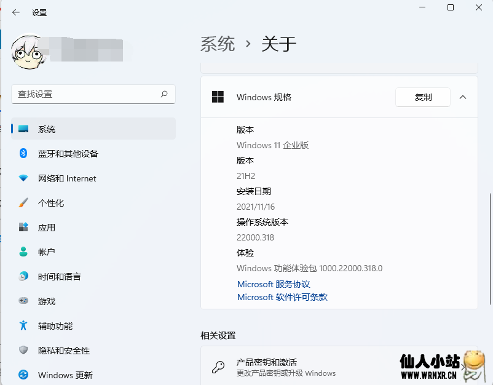The image size is (493, 385).
Task: Select 网络和 Internet in the sidebar
Action: (93, 178)
